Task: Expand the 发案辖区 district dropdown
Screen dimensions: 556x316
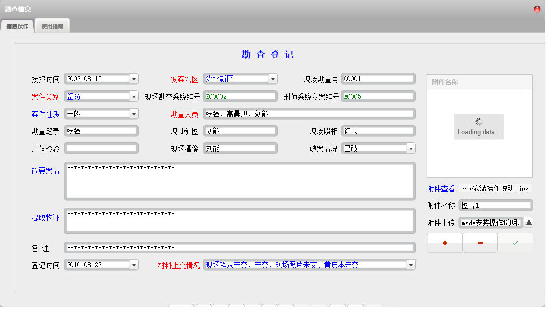Action: [272, 78]
